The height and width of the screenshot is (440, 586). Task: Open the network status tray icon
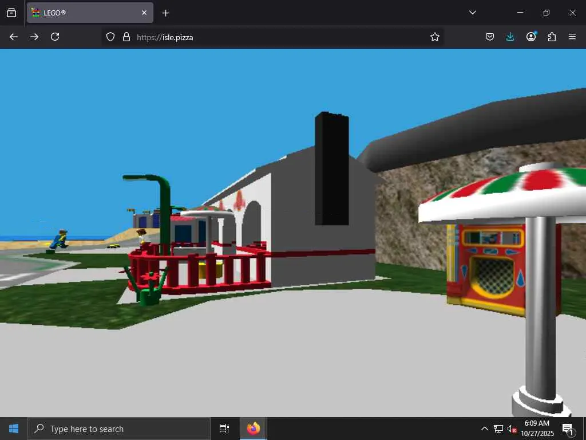498,429
